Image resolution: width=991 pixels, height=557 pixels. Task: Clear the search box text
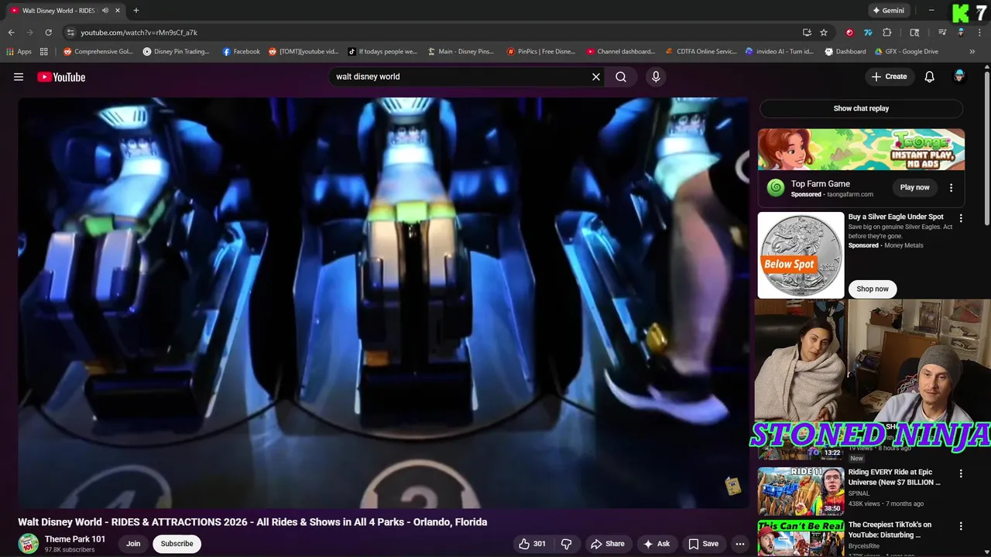596,77
